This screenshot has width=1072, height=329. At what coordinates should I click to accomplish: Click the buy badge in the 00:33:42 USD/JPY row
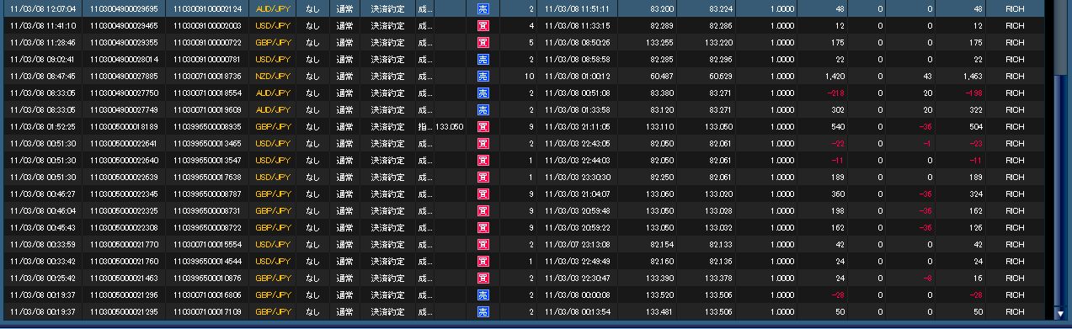click(483, 261)
